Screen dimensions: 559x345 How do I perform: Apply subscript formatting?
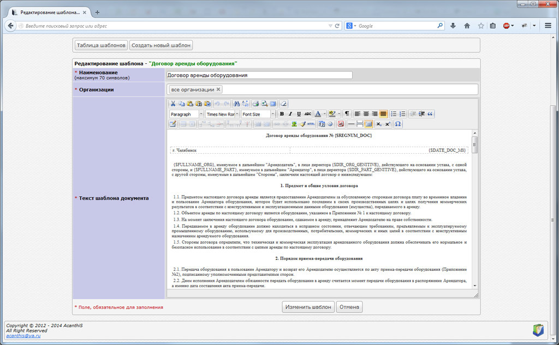tap(379, 124)
